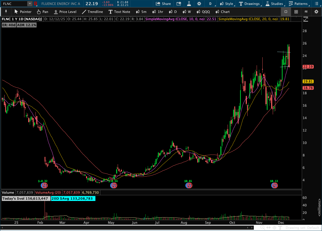Switch to the 5m chart shortcut
The width and height of the screenshot is (322, 231).
[x=141, y=12]
